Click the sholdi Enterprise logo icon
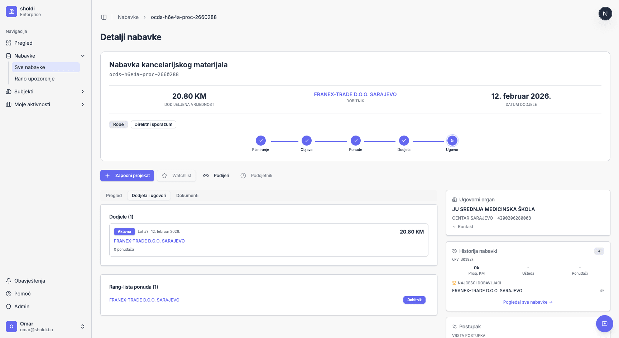Screen dimensions: 619x338 click(x=11, y=11)
